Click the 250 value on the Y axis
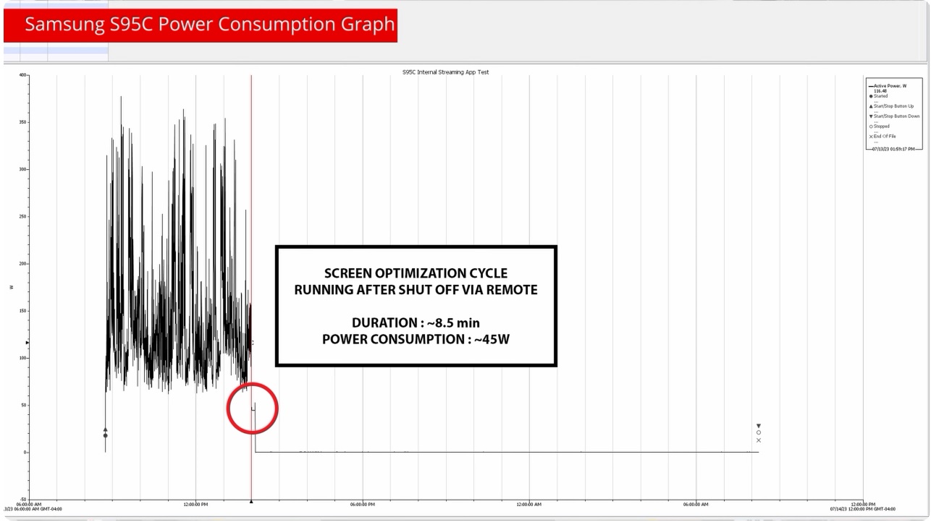The height and width of the screenshot is (522, 931). click(x=23, y=217)
